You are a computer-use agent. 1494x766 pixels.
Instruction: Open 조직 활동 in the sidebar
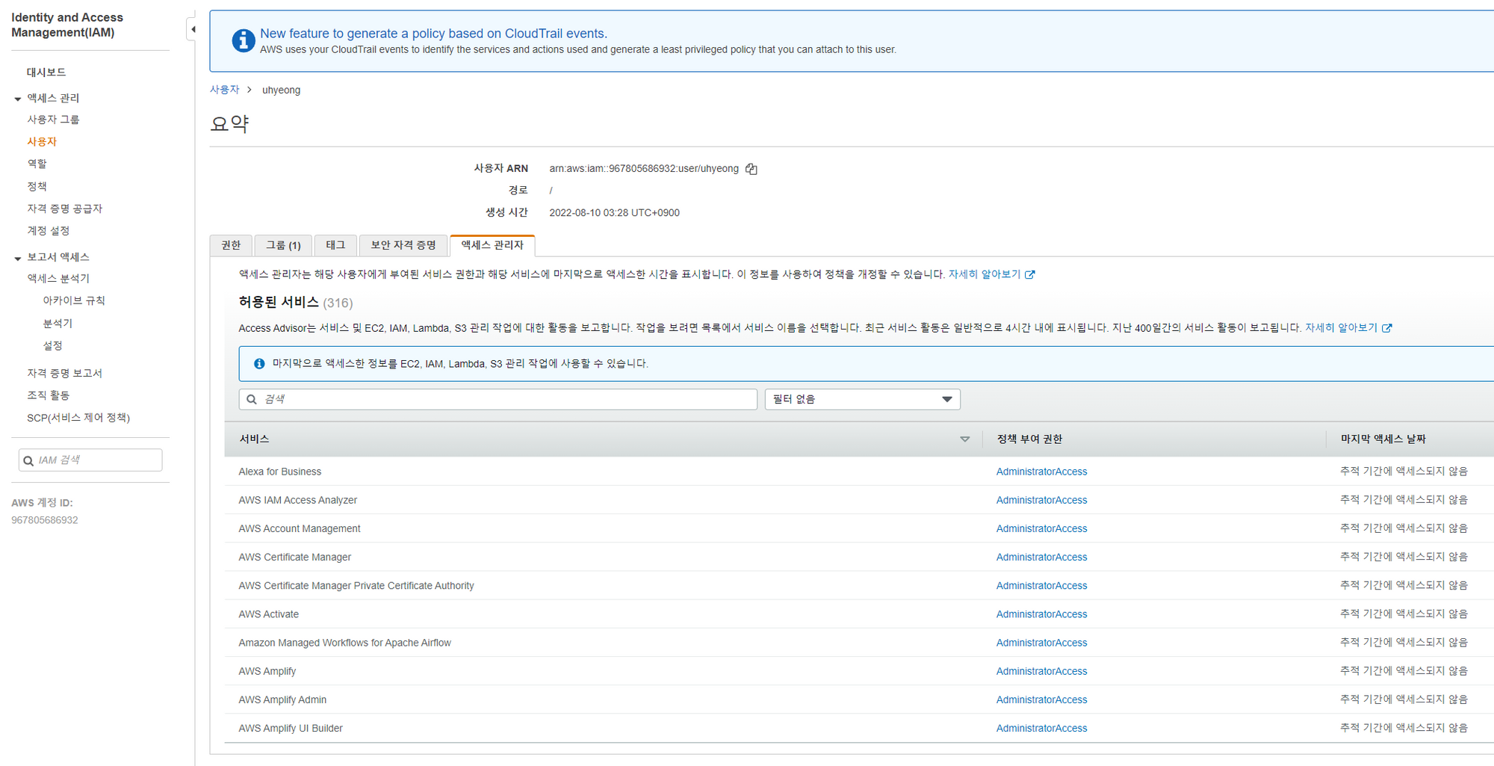point(49,395)
